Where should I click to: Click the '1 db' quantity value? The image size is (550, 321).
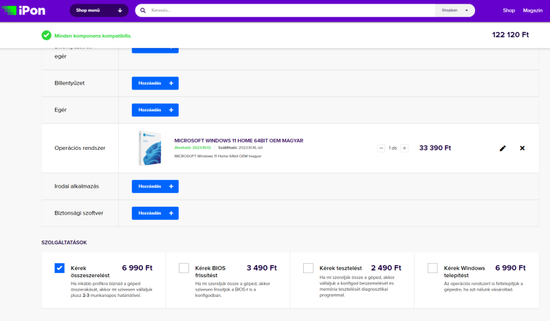(x=393, y=148)
